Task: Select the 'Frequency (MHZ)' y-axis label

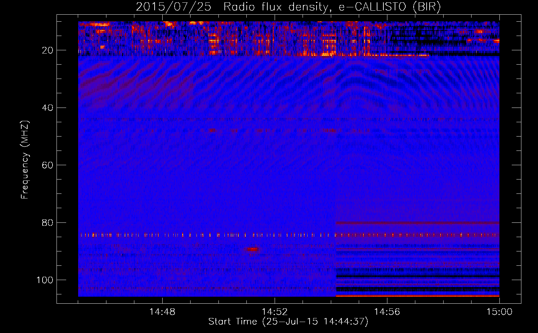Action: click(x=25, y=160)
